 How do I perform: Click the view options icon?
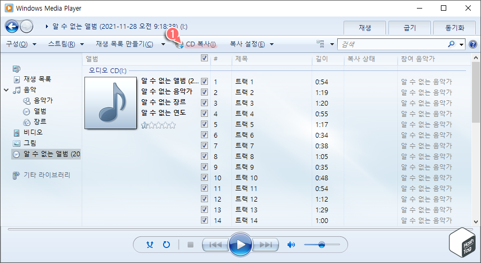tap(320, 44)
